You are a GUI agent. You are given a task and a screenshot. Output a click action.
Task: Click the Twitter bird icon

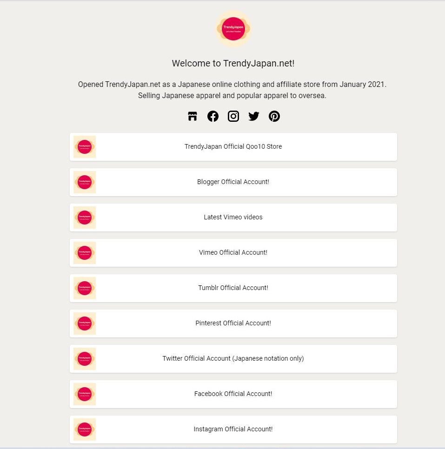coord(254,116)
